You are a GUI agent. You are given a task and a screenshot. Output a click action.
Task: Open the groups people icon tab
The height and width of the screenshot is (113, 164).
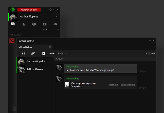[x=34, y=24]
